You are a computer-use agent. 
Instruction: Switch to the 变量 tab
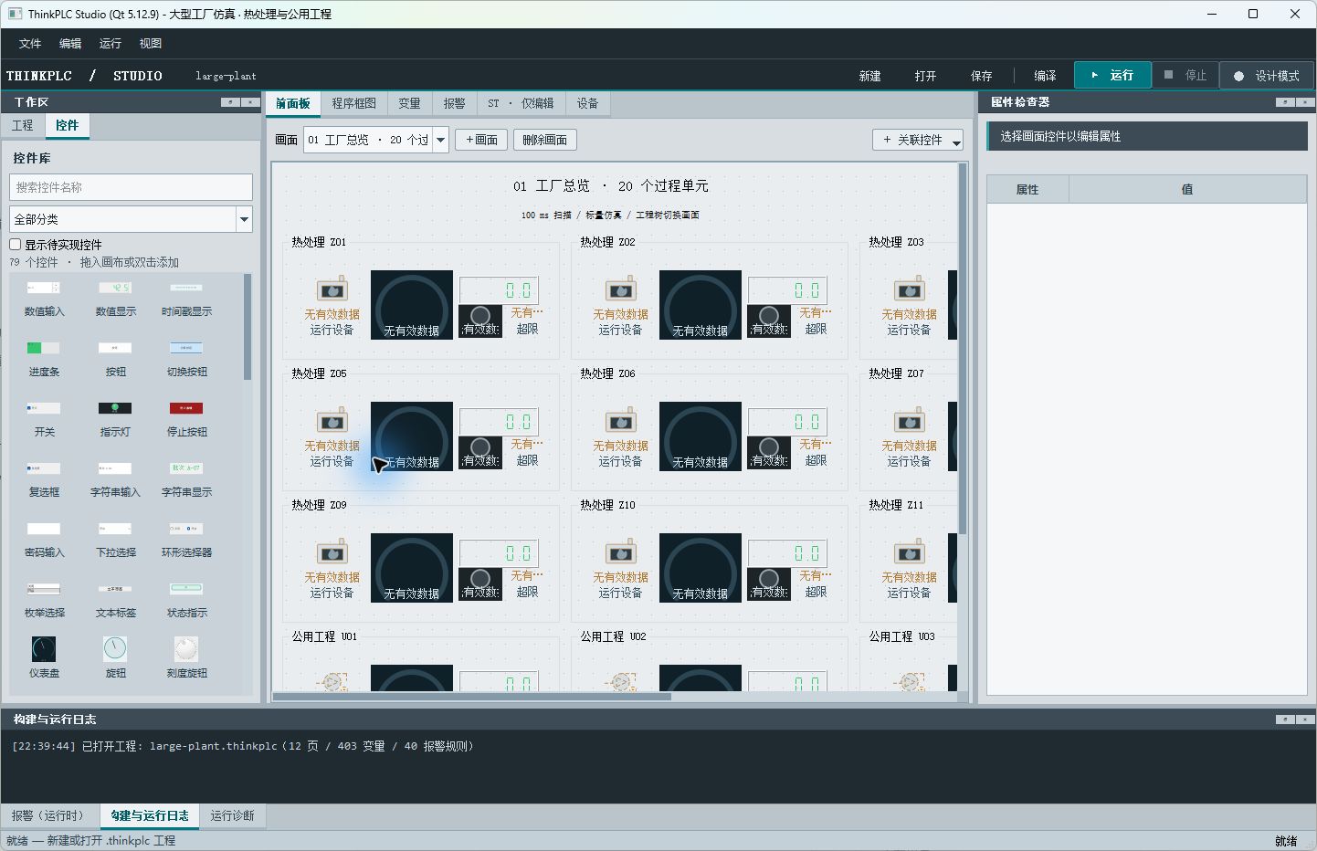point(409,103)
